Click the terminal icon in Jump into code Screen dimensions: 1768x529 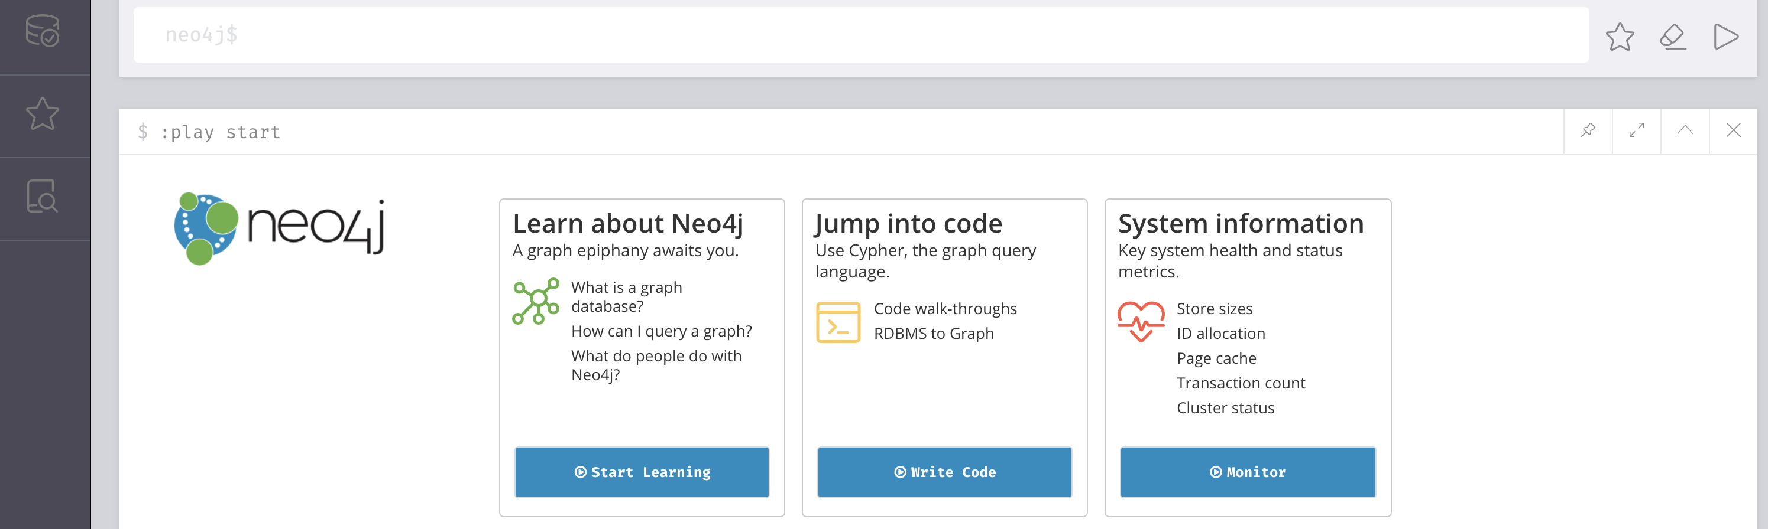click(x=838, y=322)
